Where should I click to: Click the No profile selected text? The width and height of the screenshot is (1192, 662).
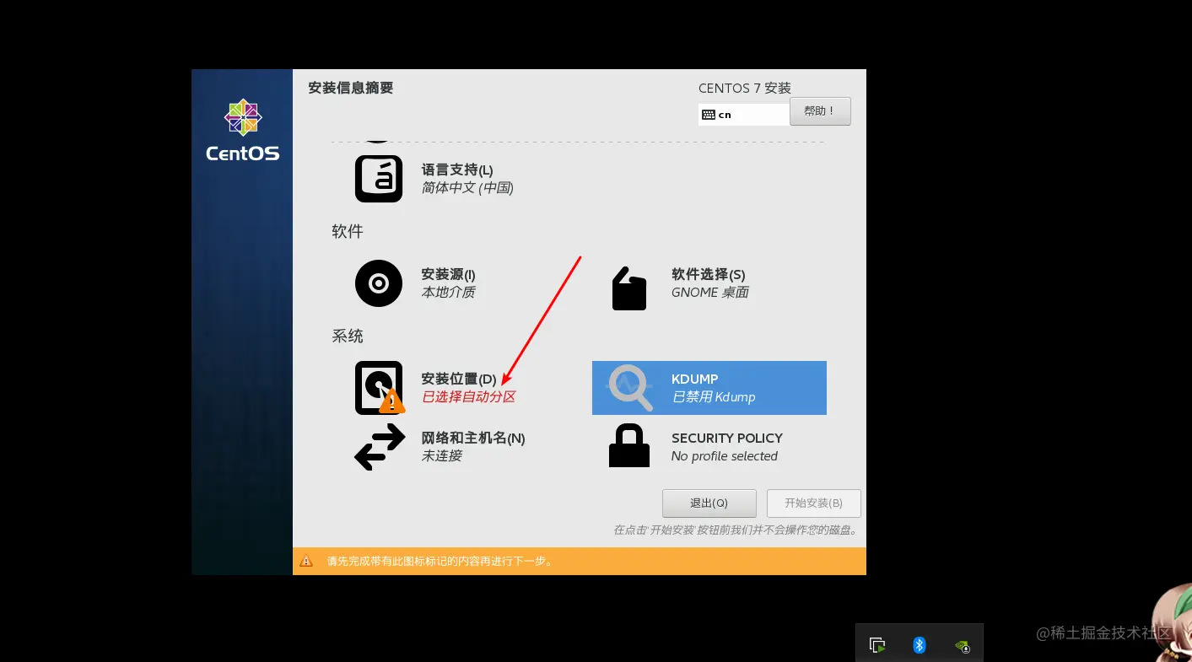[724, 456]
